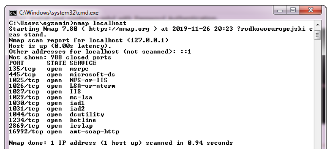Screen dimensions: 331x152
Task: Click the 1044/tcp dcutility line
Action: pyautogui.click(x=57, y=114)
